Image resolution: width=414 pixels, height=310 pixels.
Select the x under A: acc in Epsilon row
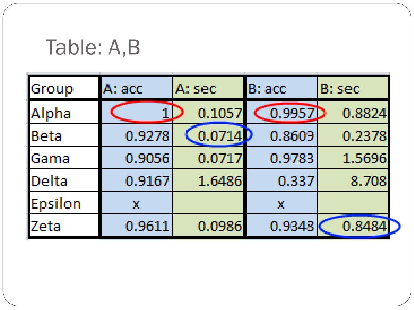pyautogui.click(x=137, y=203)
